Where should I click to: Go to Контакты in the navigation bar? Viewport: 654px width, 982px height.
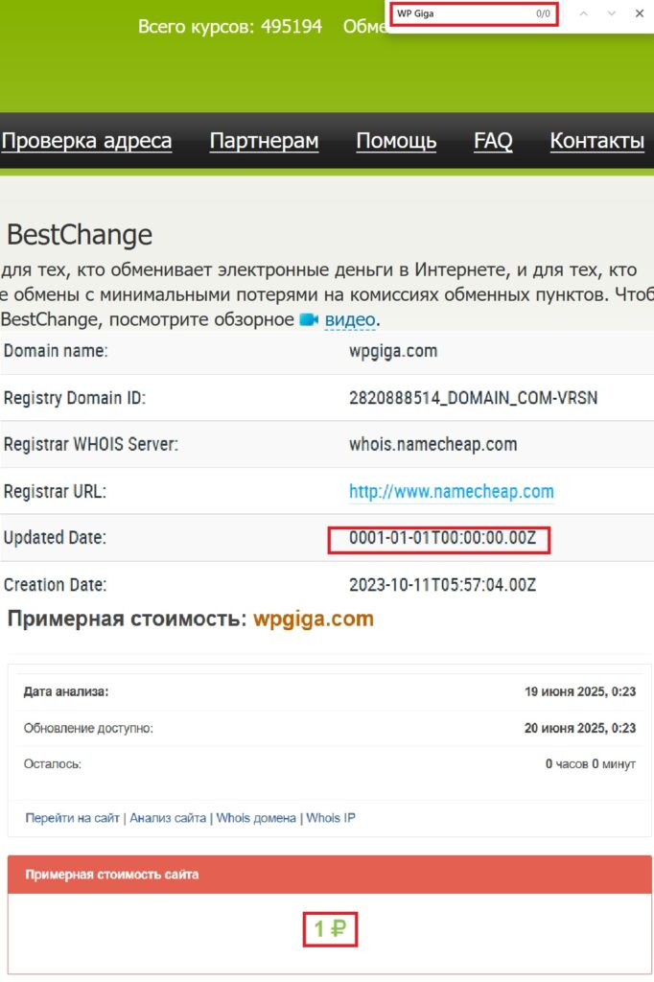click(596, 142)
